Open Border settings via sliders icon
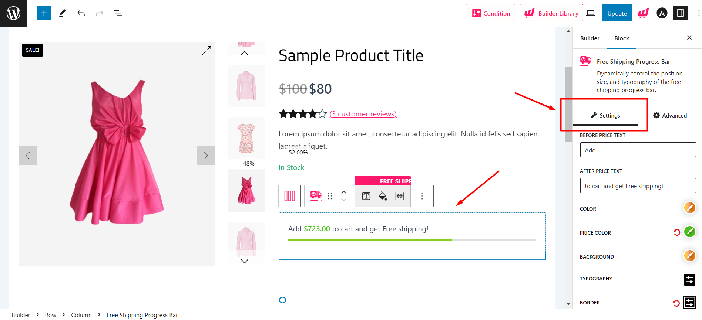This screenshot has width=702, height=320. click(x=689, y=302)
